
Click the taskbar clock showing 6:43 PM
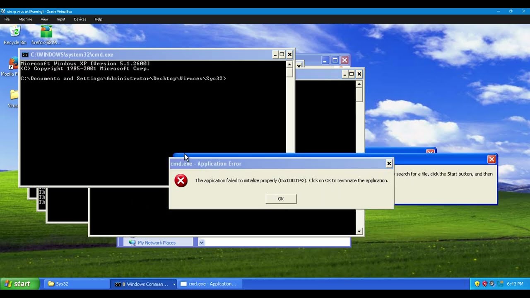click(x=515, y=284)
